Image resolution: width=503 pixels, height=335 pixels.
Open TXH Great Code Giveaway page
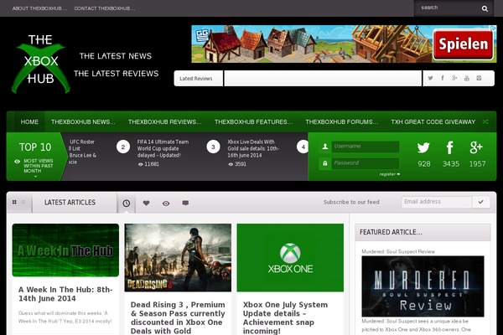(433, 121)
